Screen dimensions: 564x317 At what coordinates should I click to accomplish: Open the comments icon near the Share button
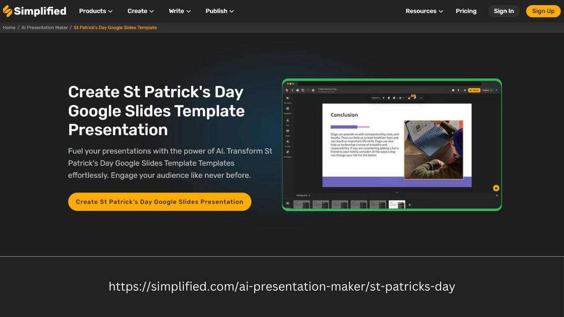pyautogui.click(x=453, y=90)
